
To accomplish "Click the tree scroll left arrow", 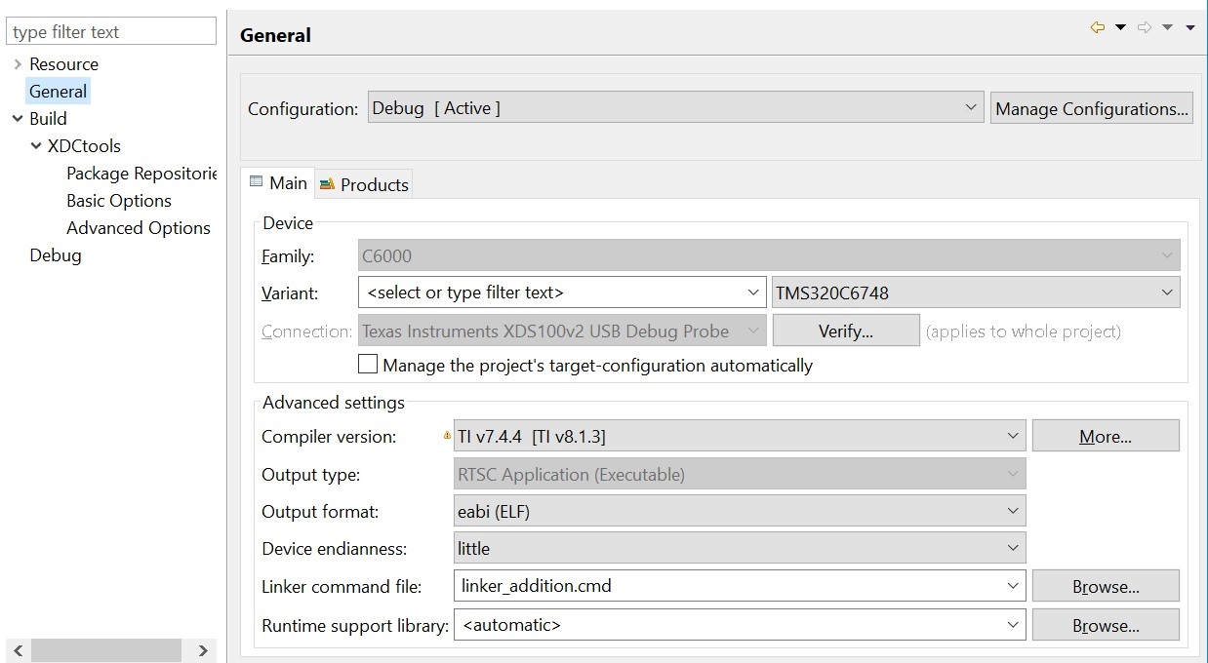I will click(18, 650).
